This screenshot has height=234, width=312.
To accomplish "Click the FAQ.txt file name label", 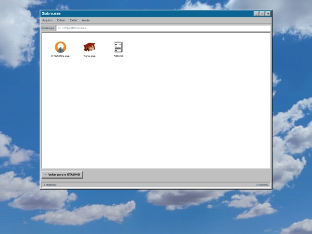I will tap(118, 56).
